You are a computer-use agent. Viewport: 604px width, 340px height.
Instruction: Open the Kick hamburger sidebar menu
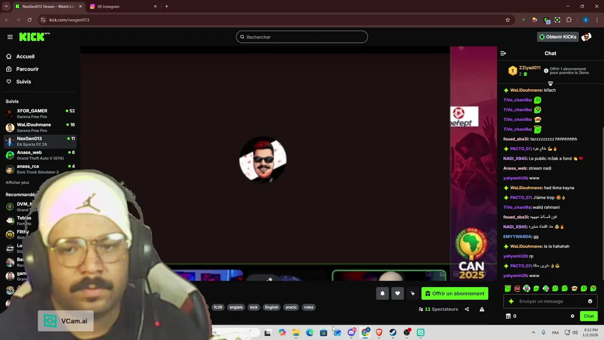(x=10, y=37)
